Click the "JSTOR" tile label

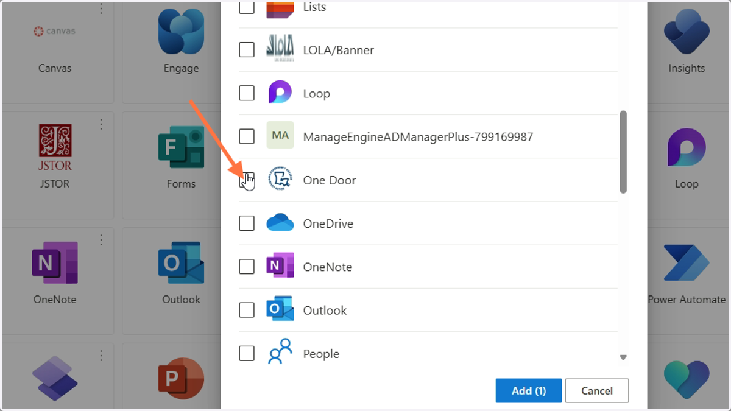coord(55,184)
